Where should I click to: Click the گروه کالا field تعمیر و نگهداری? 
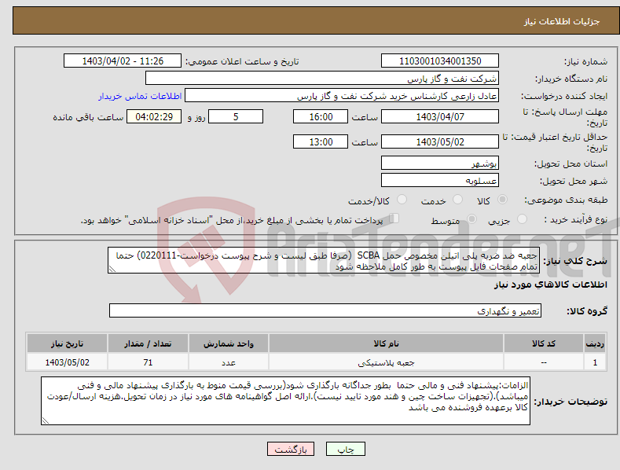tap(325, 310)
